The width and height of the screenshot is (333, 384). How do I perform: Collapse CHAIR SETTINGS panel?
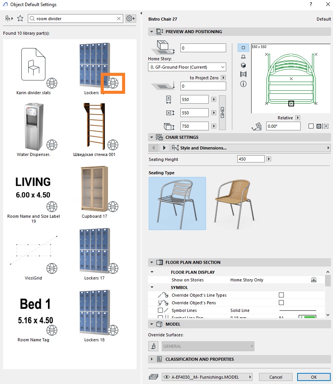pos(151,137)
